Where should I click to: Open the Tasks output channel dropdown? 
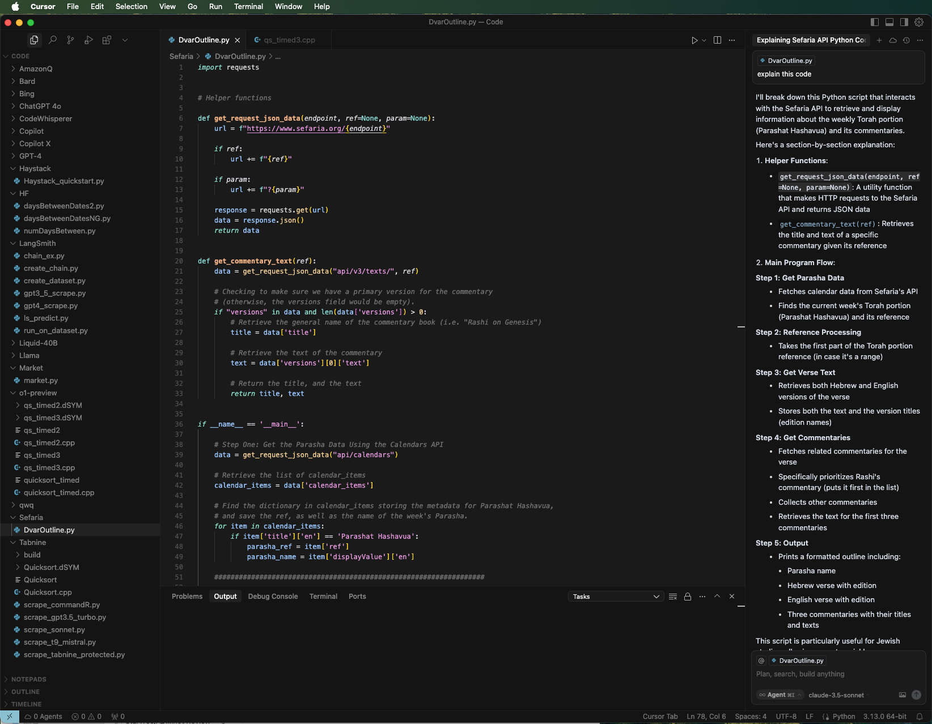tap(616, 597)
